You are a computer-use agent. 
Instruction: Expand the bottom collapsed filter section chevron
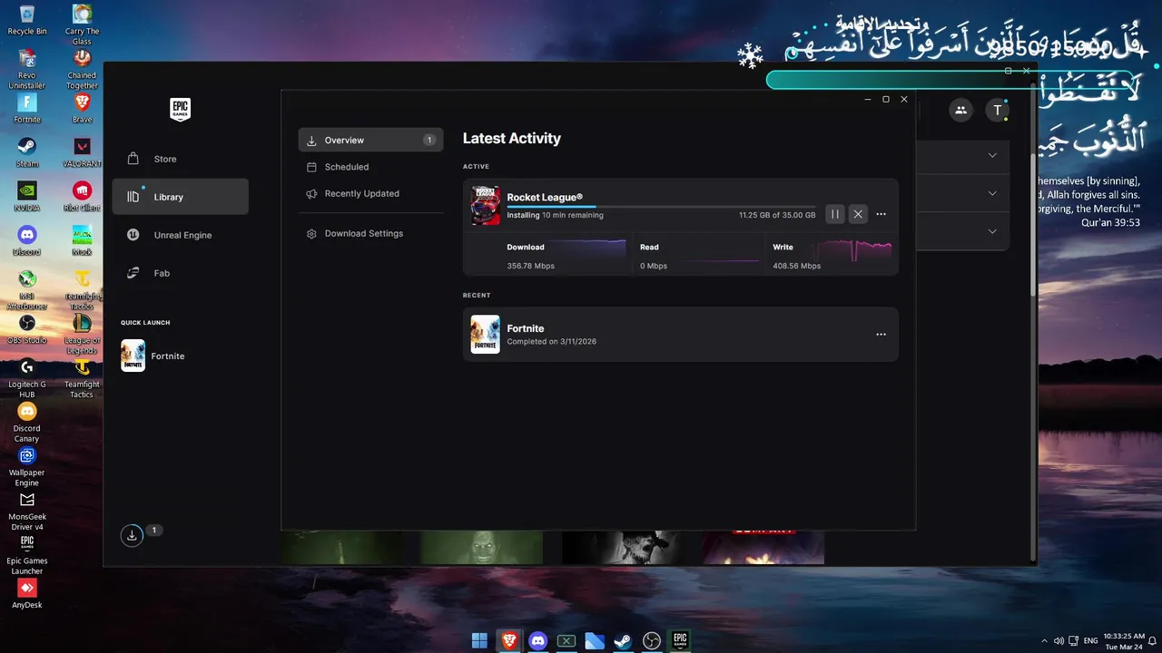[x=992, y=231]
